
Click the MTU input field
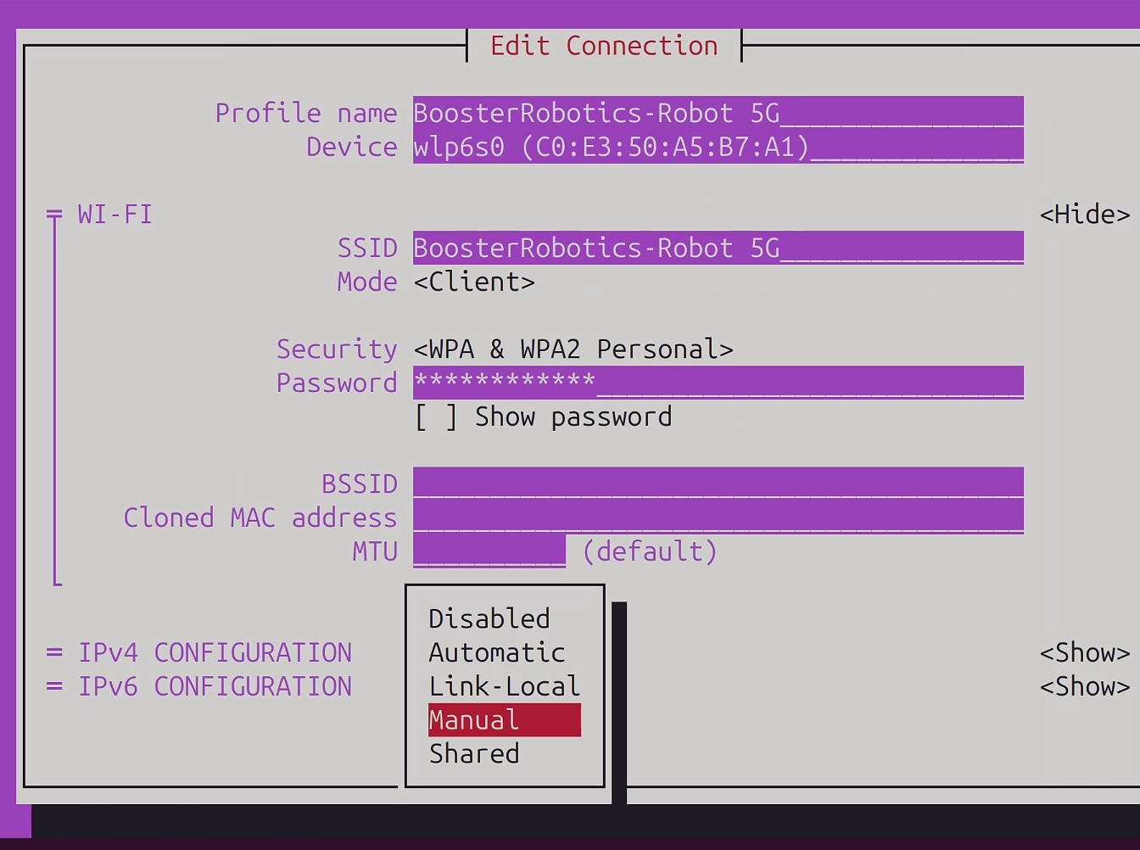point(489,551)
